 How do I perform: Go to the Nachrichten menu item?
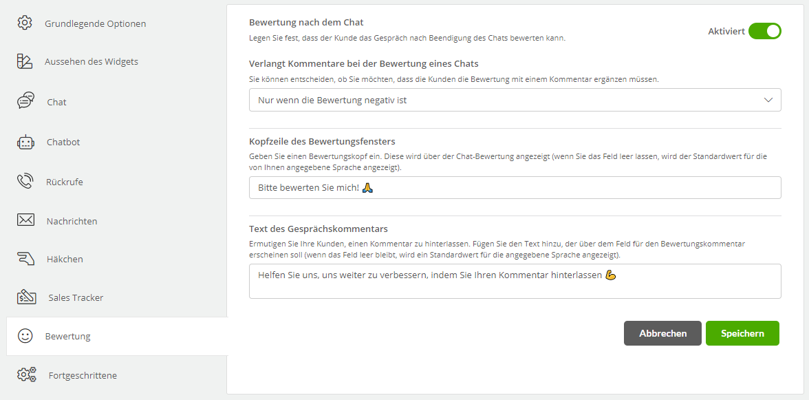coord(72,221)
